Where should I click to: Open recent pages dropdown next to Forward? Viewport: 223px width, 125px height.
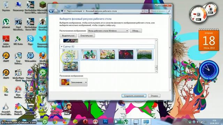(59, 11)
